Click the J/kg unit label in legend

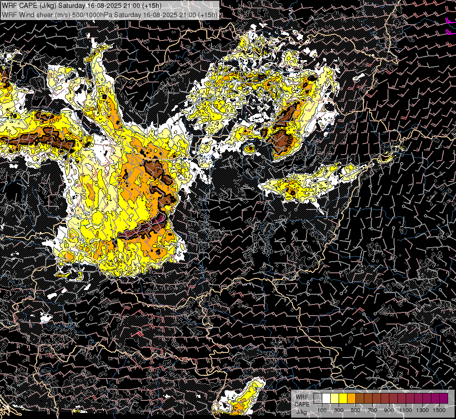click(x=302, y=412)
